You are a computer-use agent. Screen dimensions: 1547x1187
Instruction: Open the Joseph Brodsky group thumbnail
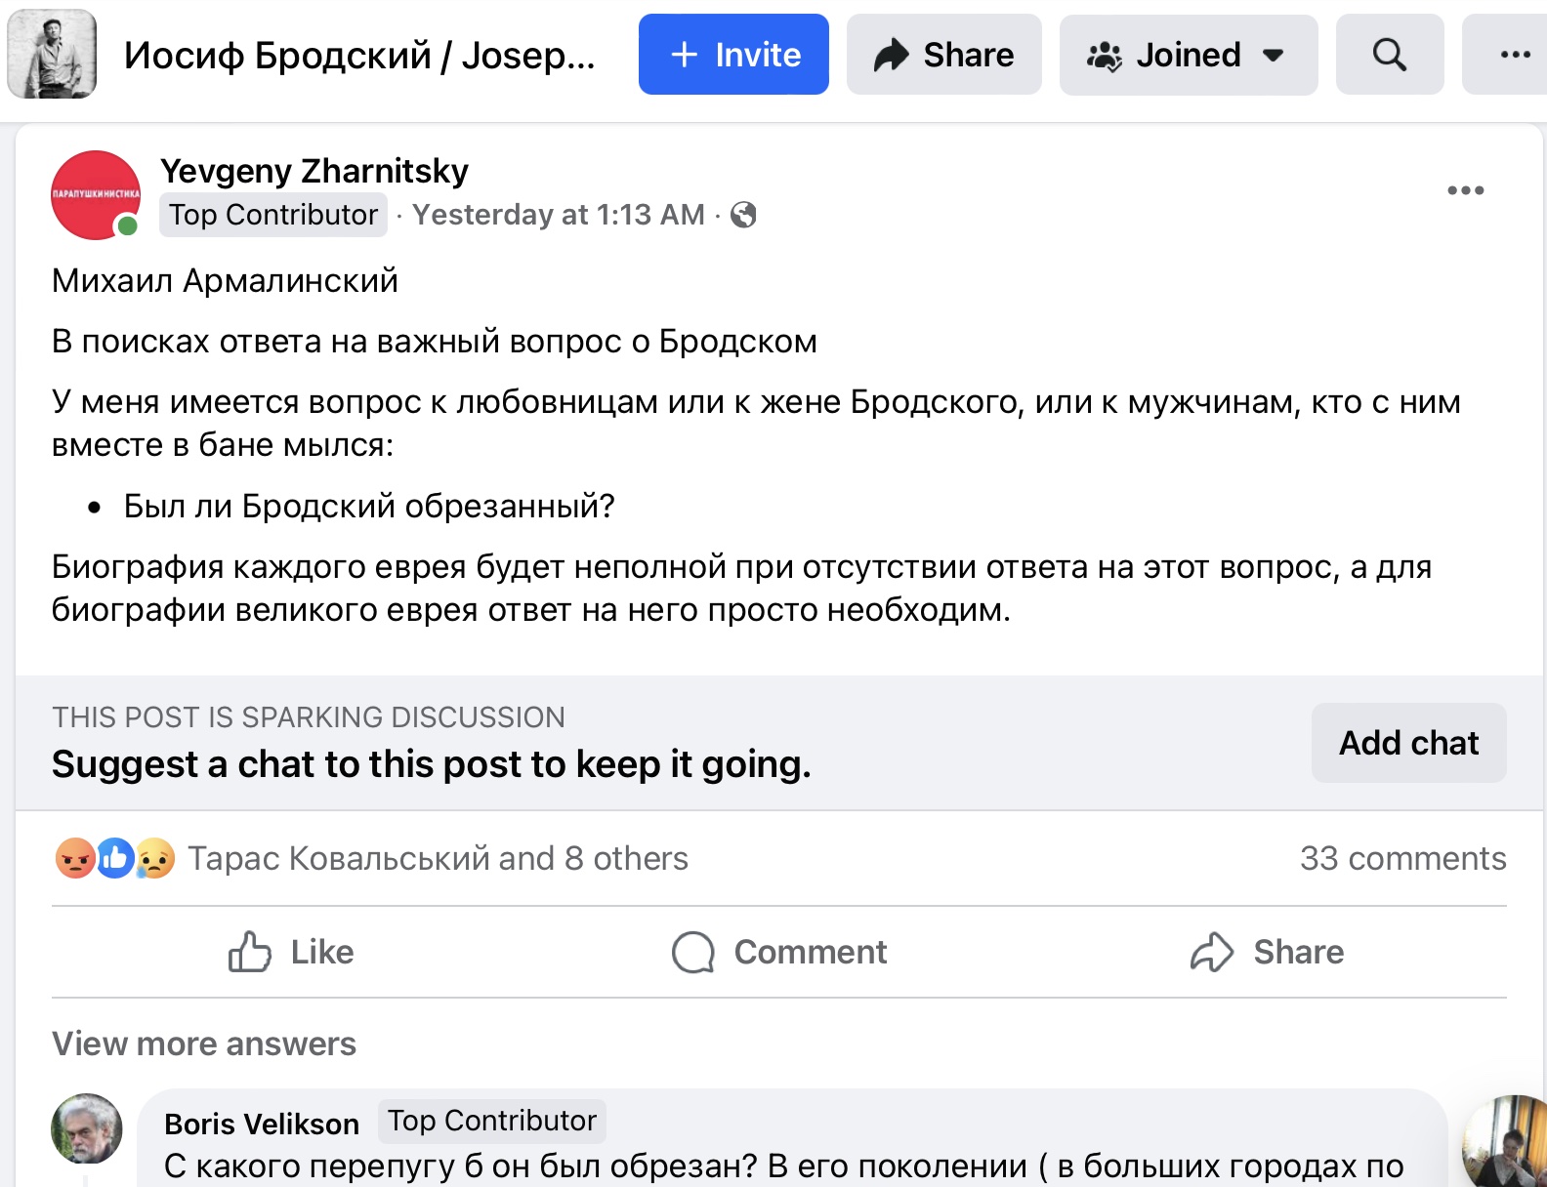pyautogui.click(x=52, y=55)
